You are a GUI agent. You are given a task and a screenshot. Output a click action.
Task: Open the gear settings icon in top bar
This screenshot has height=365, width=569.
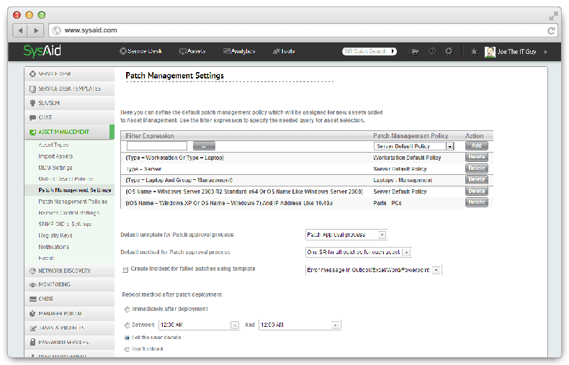449,51
